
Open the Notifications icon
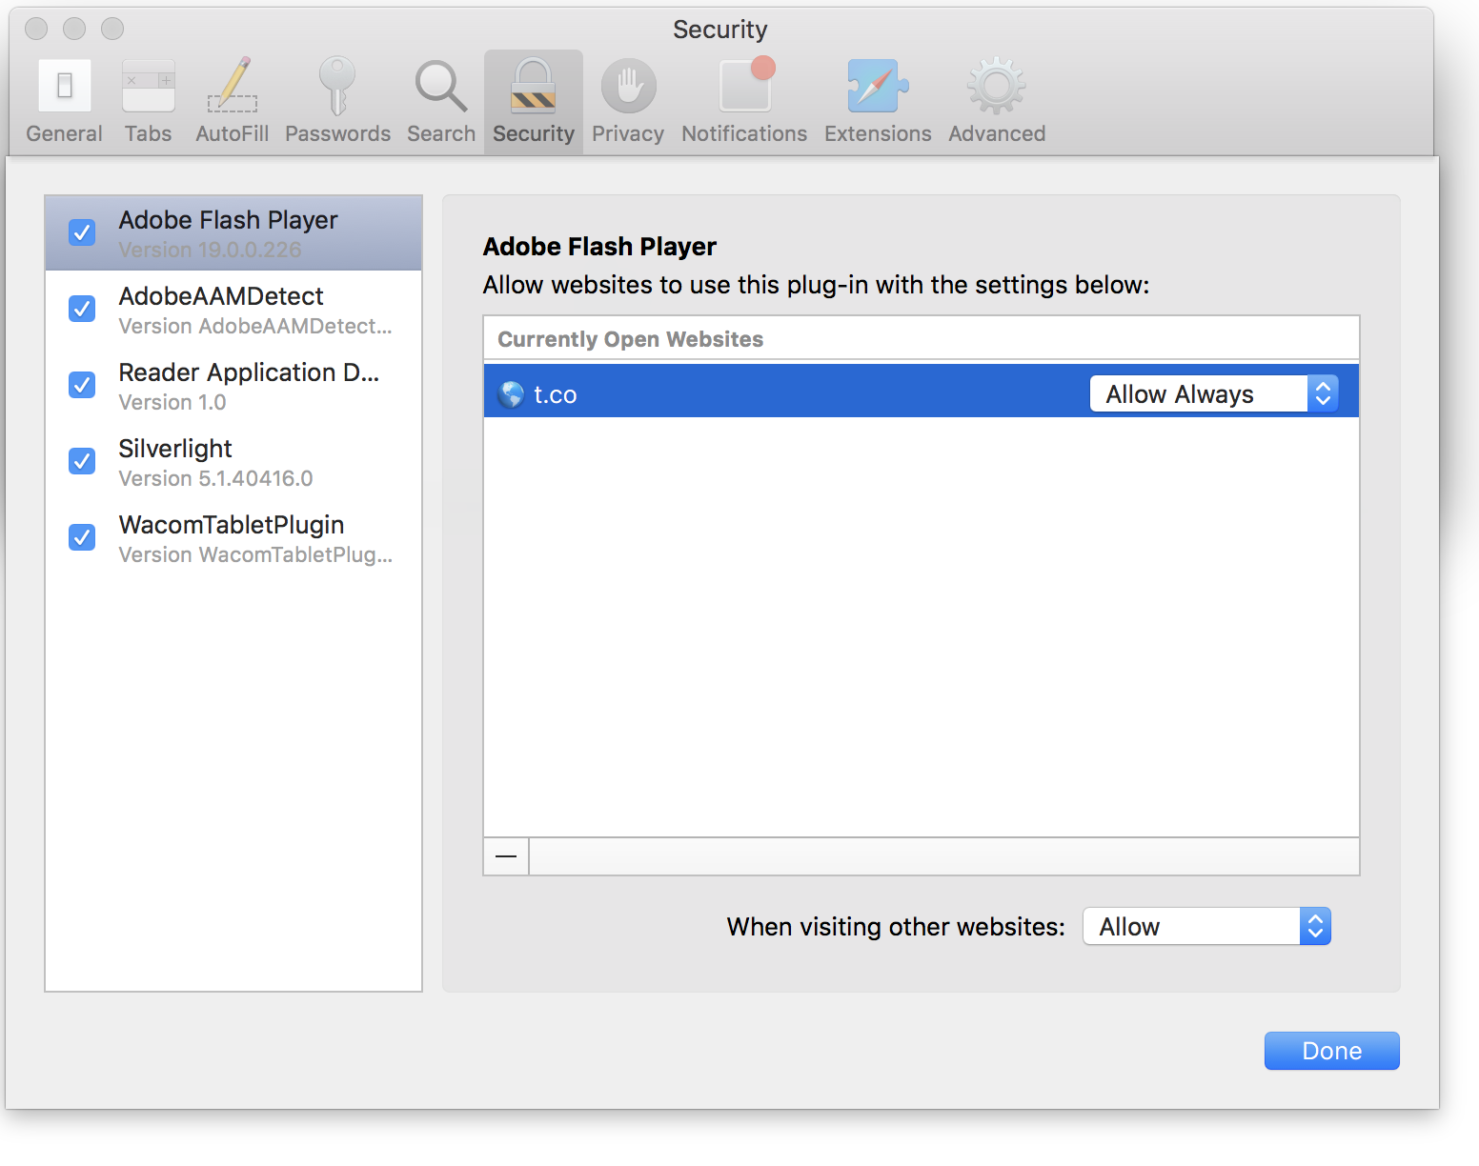pyautogui.click(x=745, y=85)
